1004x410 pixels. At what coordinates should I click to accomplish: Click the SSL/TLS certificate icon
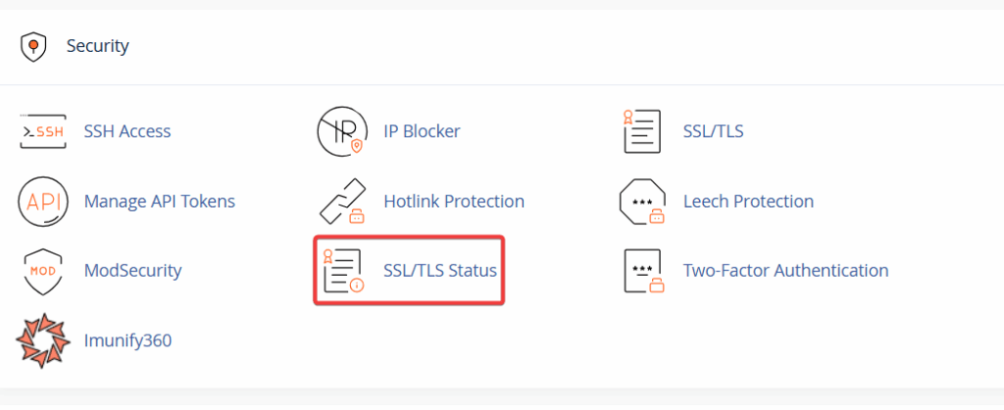click(x=642, y=131)
